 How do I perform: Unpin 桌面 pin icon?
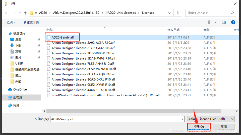coord(39,39)
